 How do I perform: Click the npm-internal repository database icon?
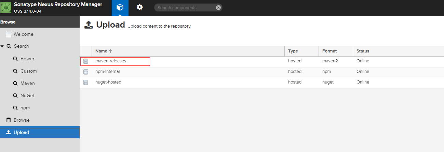[86, 72]
